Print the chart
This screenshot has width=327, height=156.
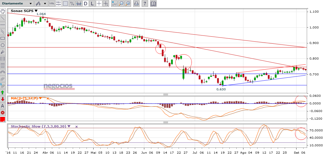(136, 3)
